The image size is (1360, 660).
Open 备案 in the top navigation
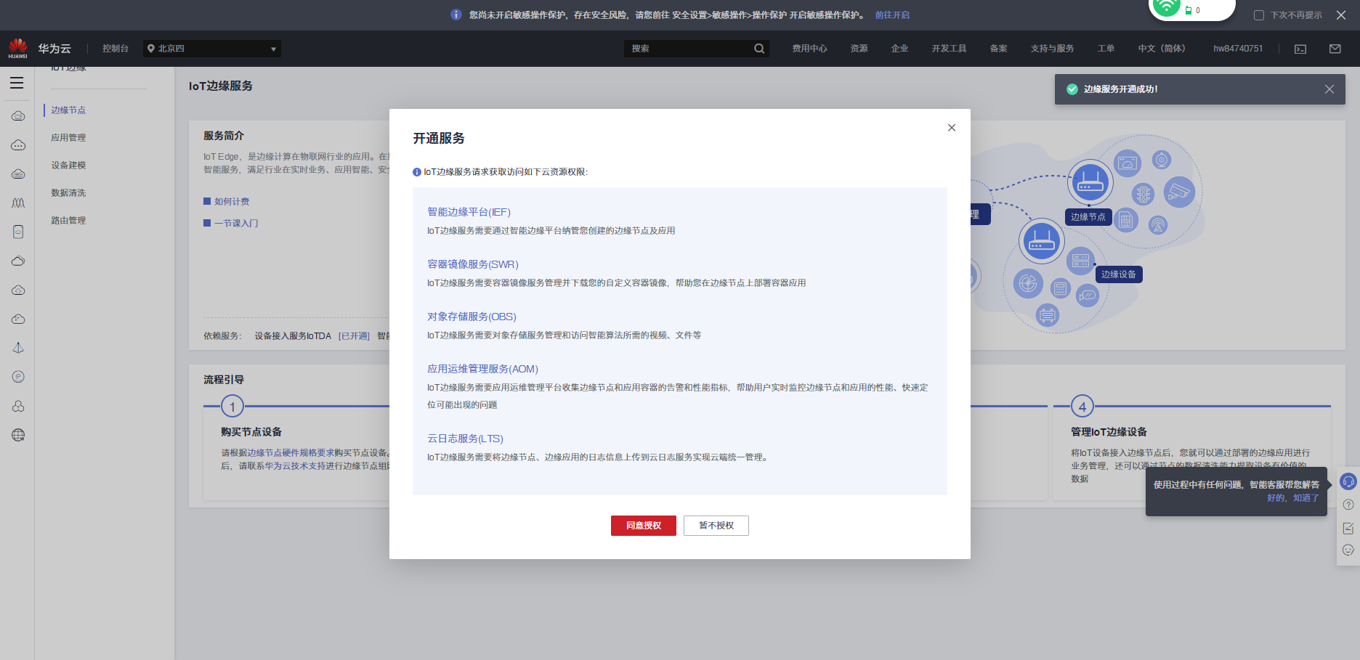998,49
